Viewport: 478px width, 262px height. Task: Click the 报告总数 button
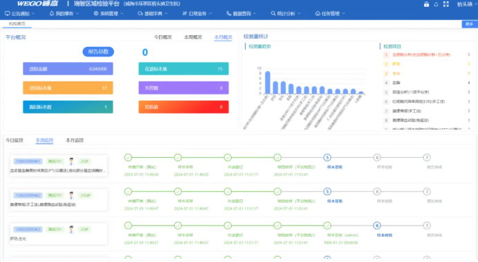pos(98,52)
